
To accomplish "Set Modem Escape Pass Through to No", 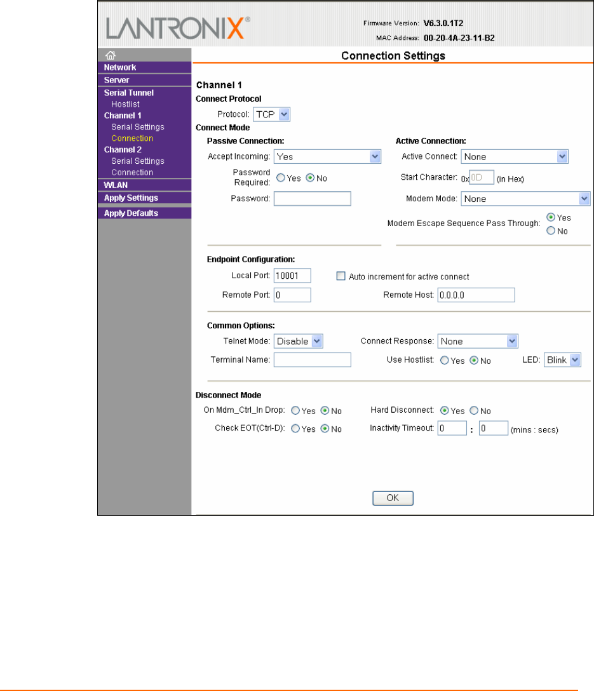I will tap(550, 231).
